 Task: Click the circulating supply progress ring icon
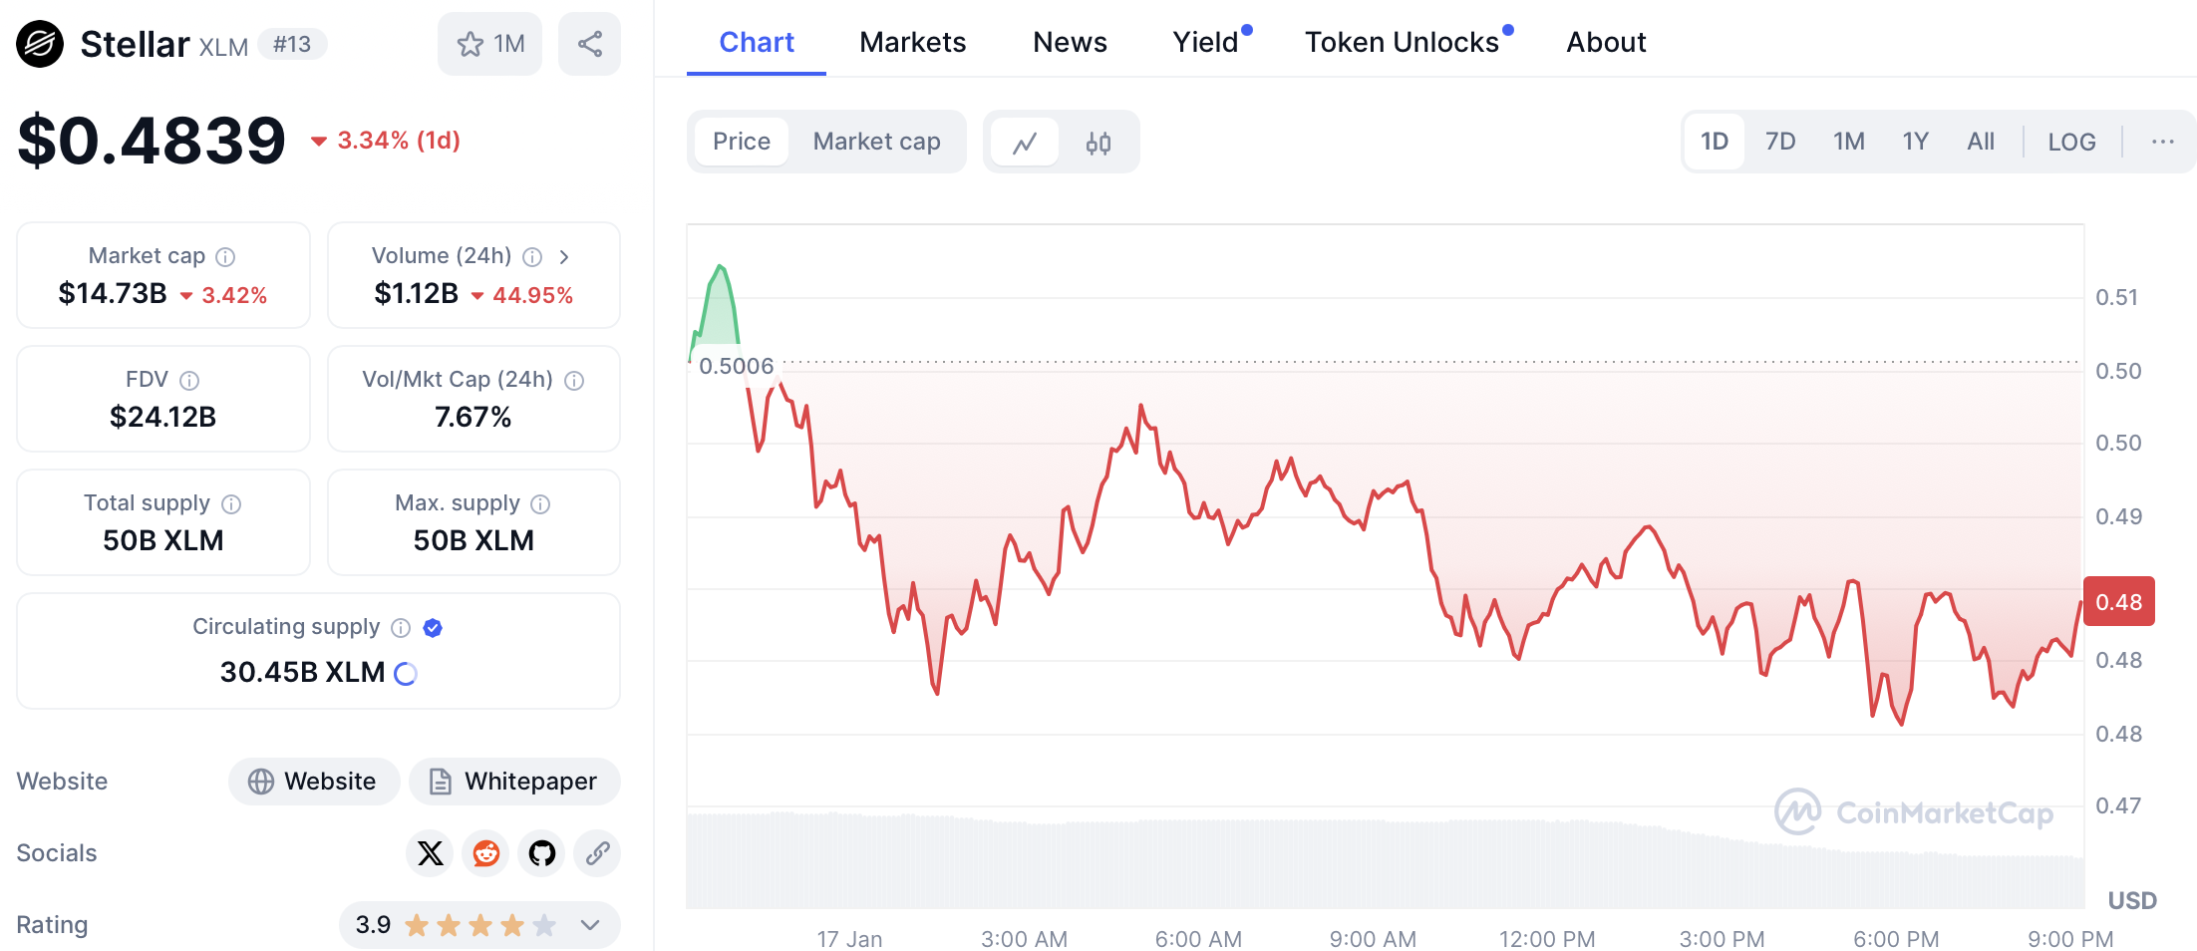click(x=406, y=674)
